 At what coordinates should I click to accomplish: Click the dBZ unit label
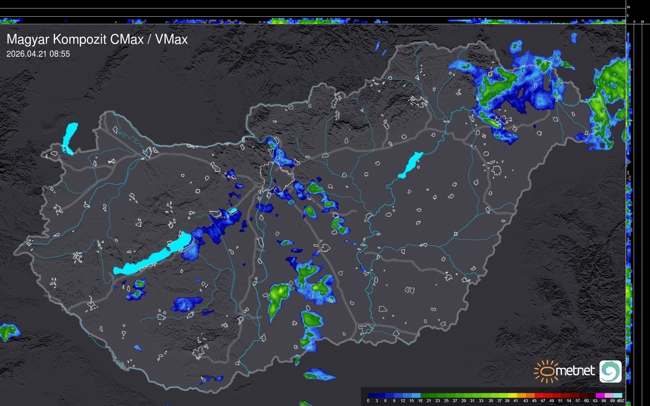(620, 401)
